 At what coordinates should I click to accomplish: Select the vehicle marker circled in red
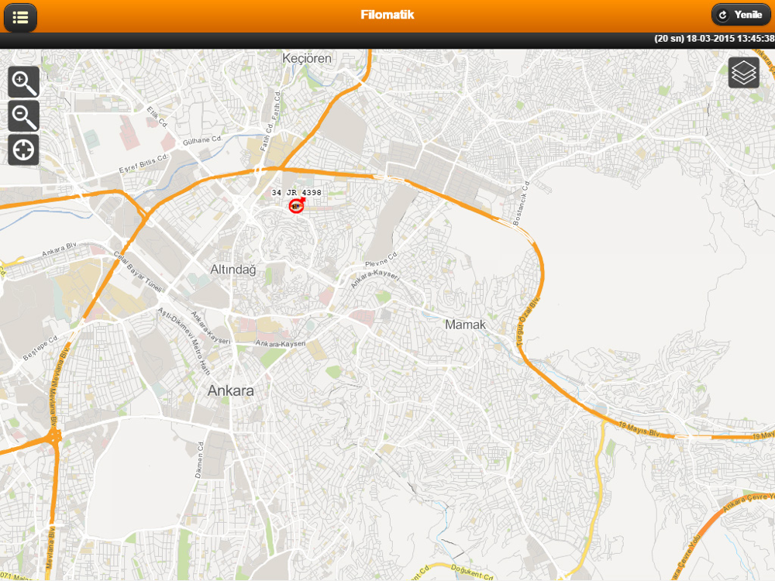click(296, 206)
